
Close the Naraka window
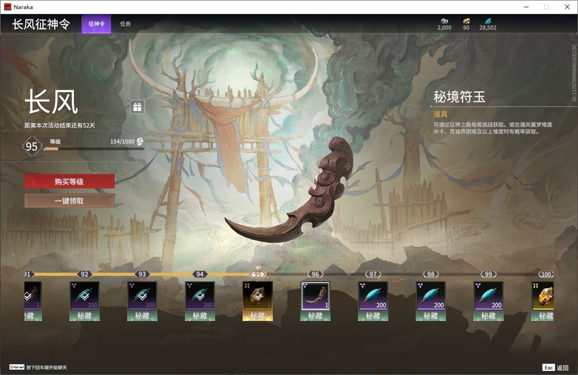pos(567,7)
